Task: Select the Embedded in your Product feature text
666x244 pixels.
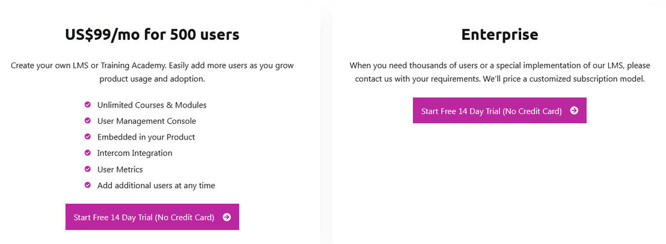Action: tap(146, 137)
